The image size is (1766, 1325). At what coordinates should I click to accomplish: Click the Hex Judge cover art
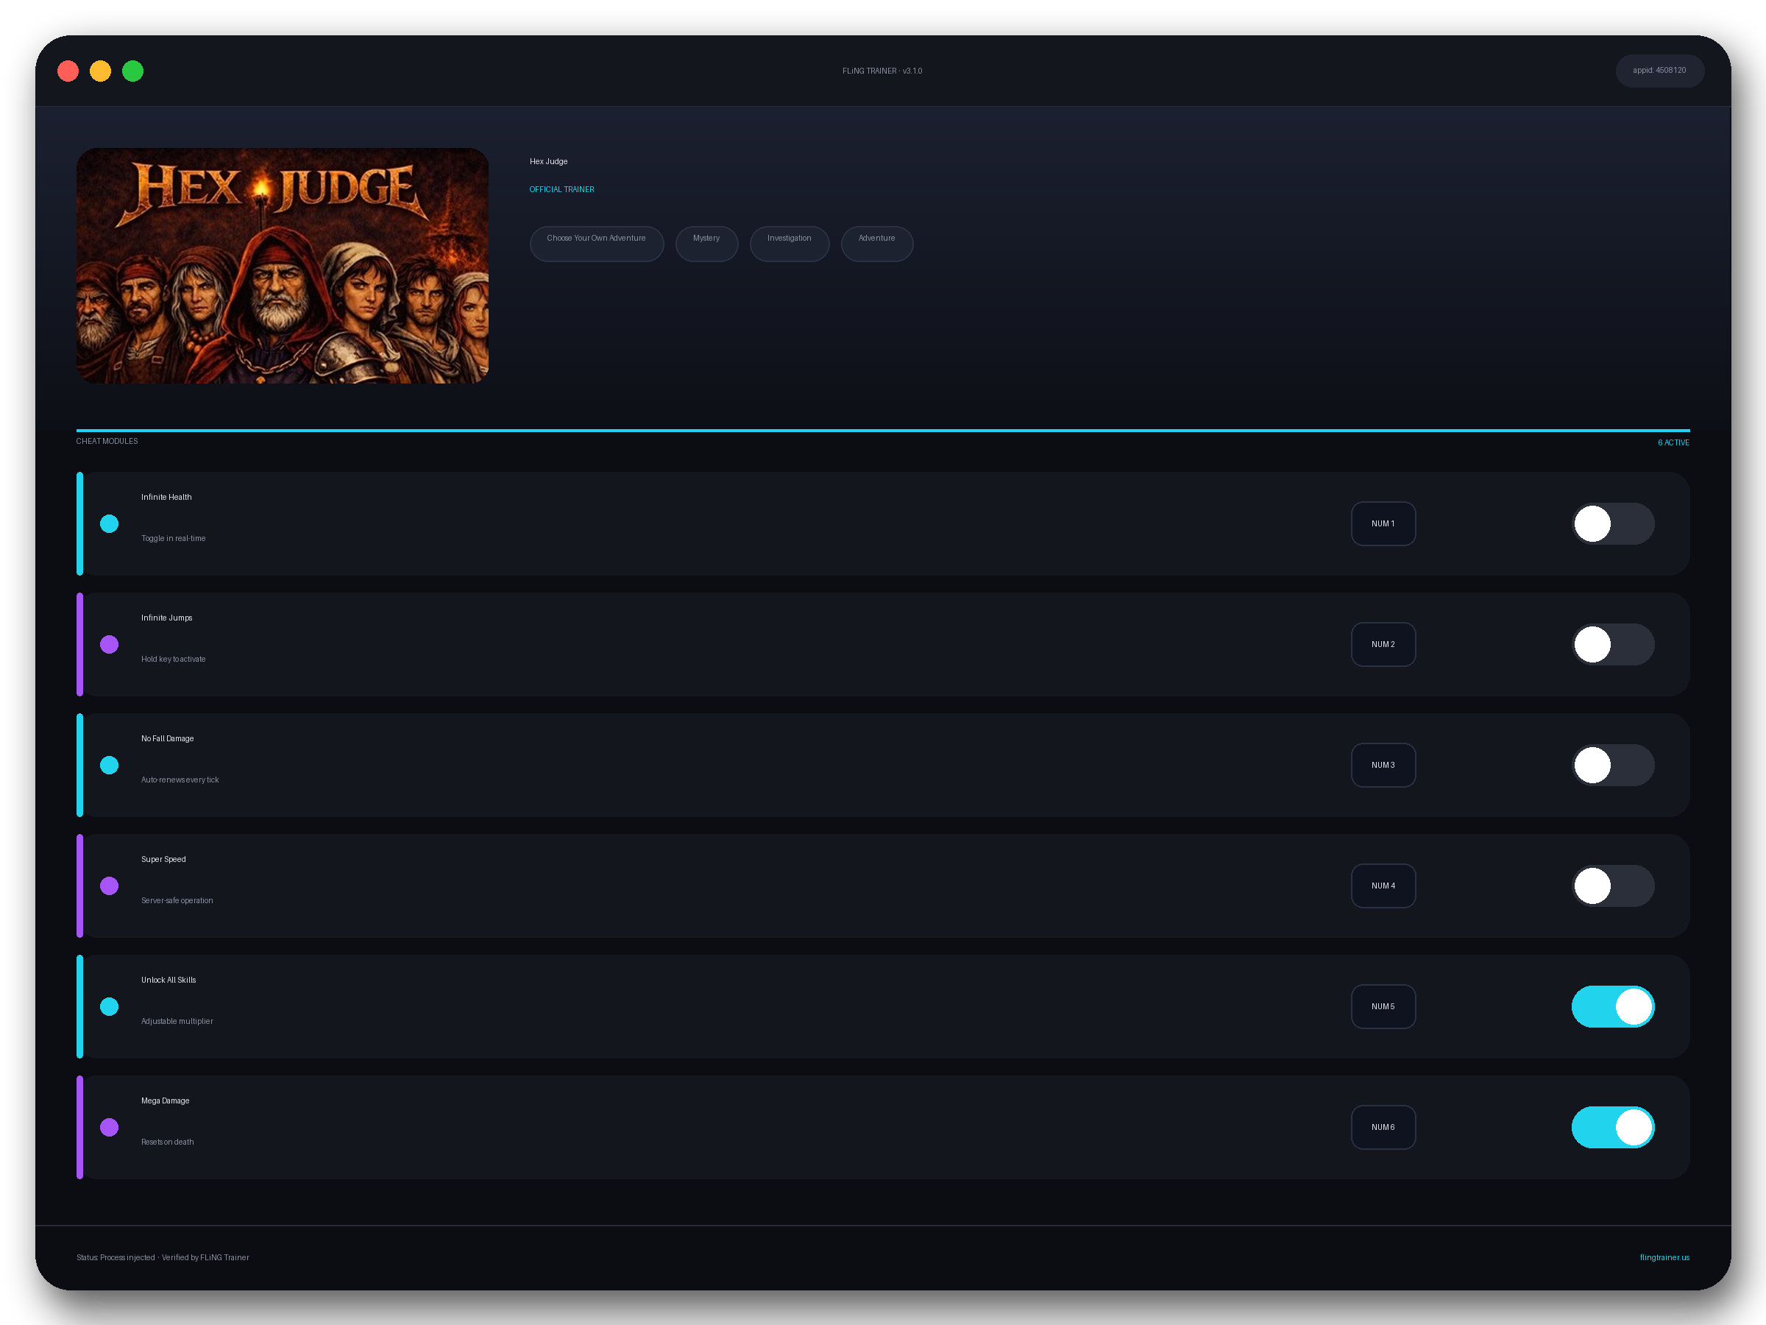click(282, 265)
